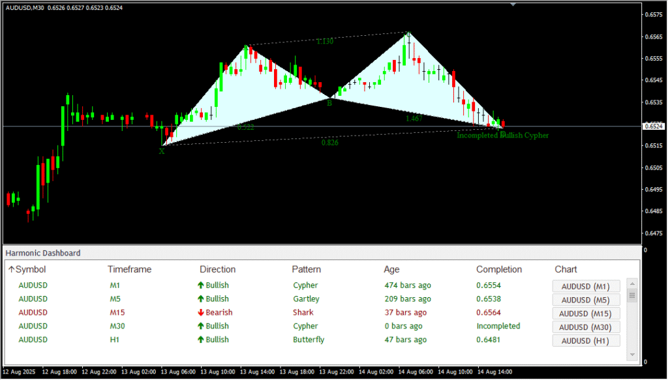The image size is (668, 380).
Task: Click the 0.6554 completion value
Action: coord(489,285)
